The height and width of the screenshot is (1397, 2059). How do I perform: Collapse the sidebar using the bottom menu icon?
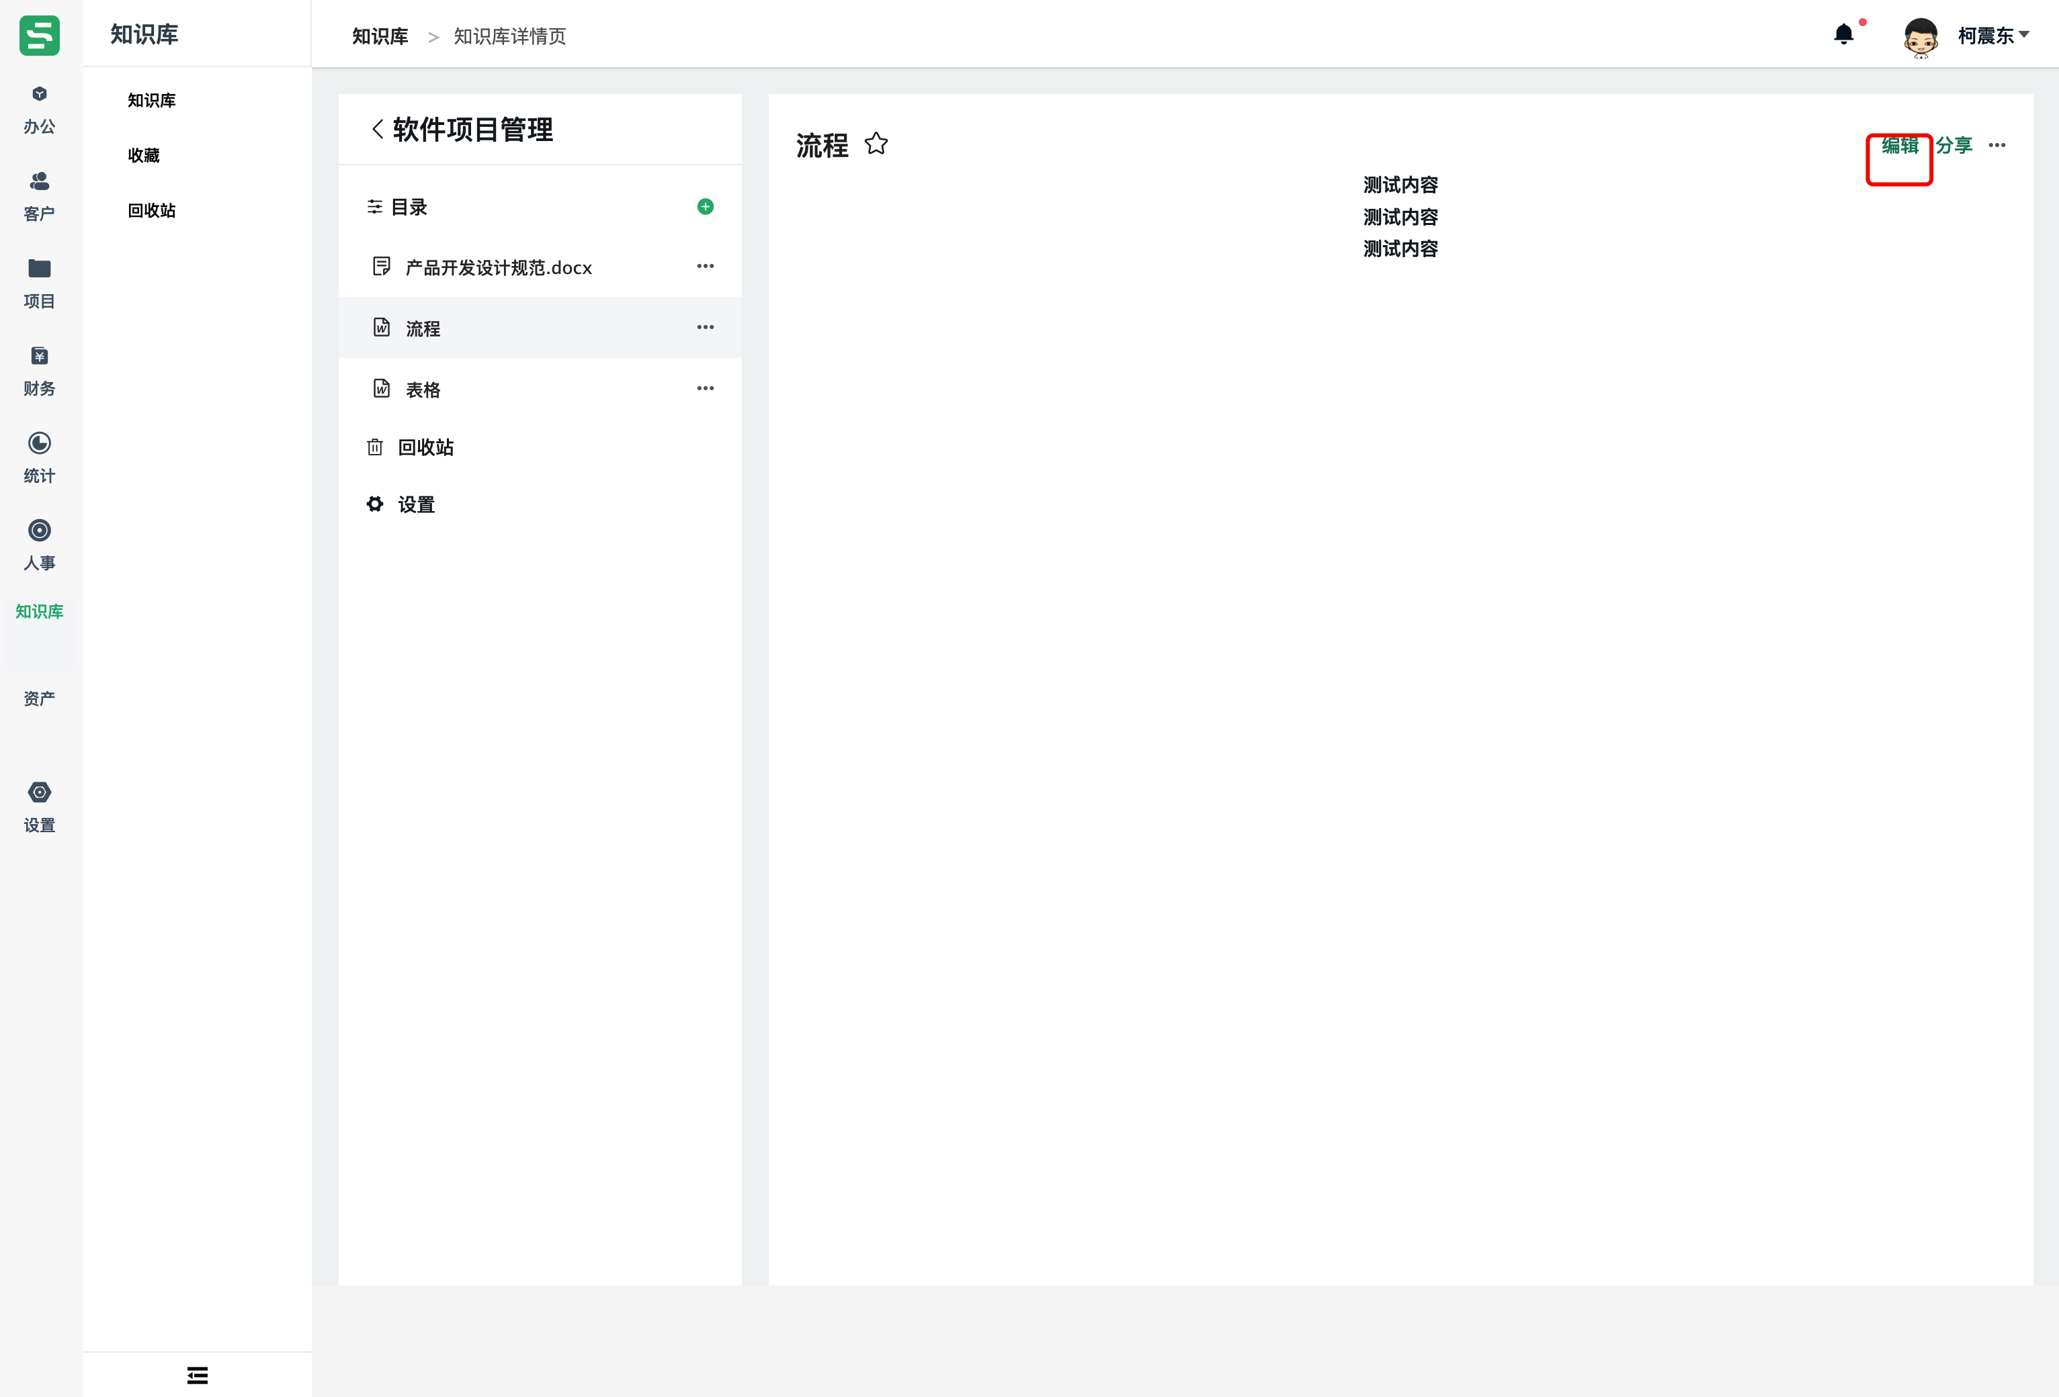coord(198,1375)
